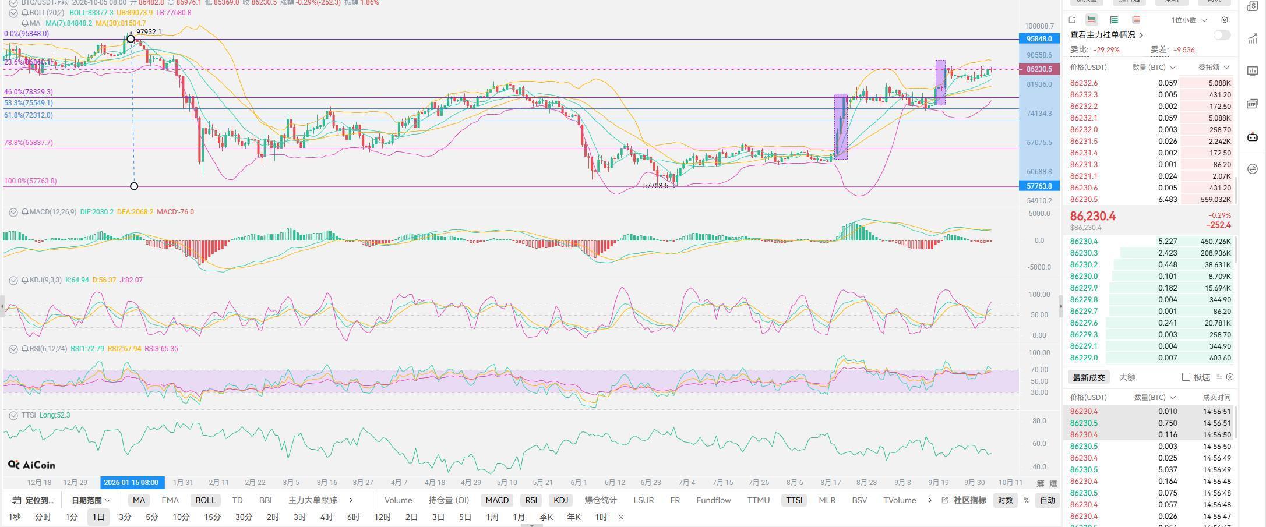Open the ETF icon in right sidebar
Viewport: 1266px width, 527px height.
(1252, 104)
